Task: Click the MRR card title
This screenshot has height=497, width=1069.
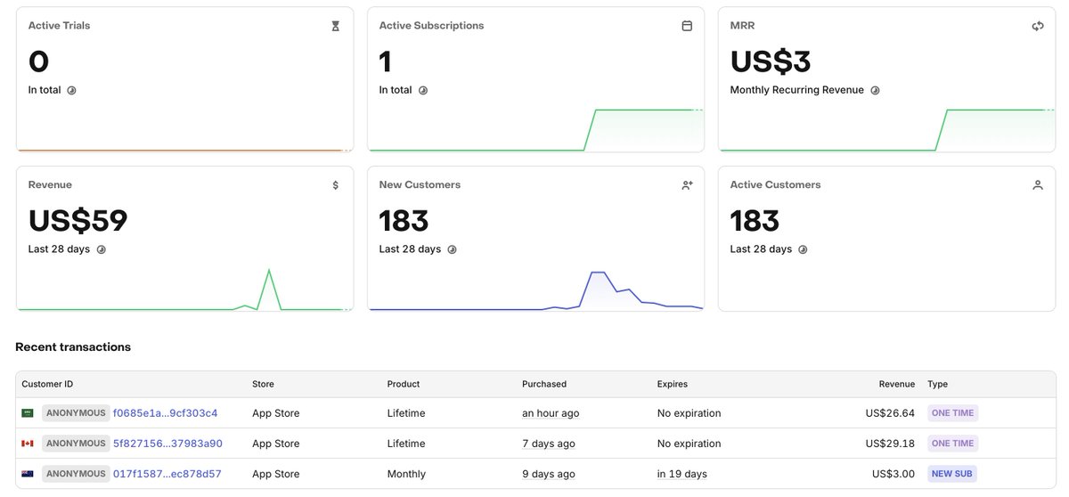Action: pos(742,26)
